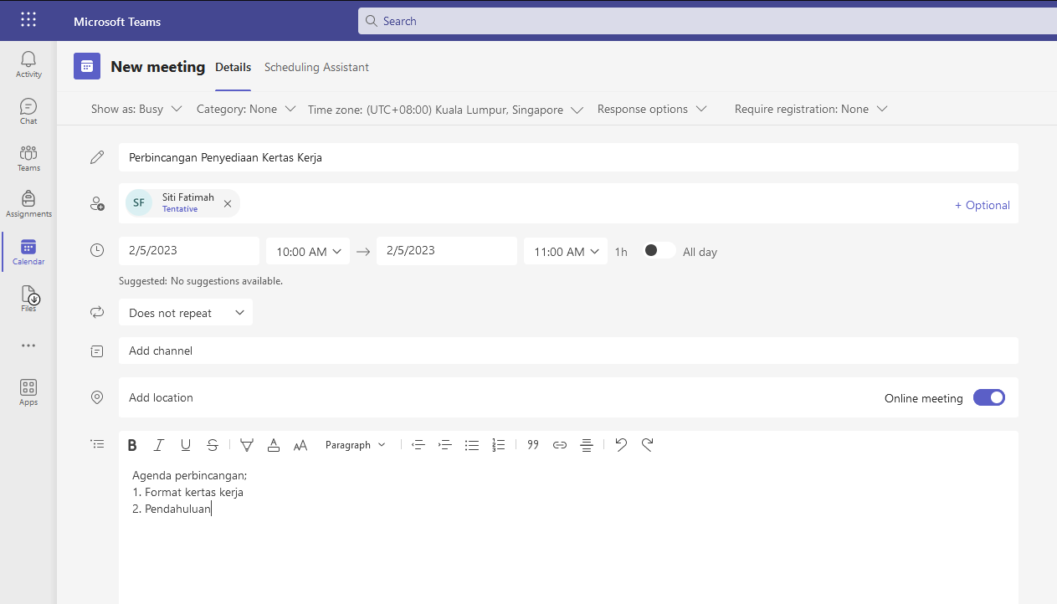Image resolution: width=1057 pixels, height=604 pixels.
Task: Expand the Show as: Busy dropdown
Action: coord(136,109)
